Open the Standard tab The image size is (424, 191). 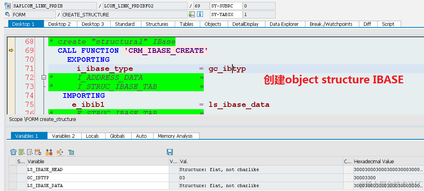click(x=125, y=24)
